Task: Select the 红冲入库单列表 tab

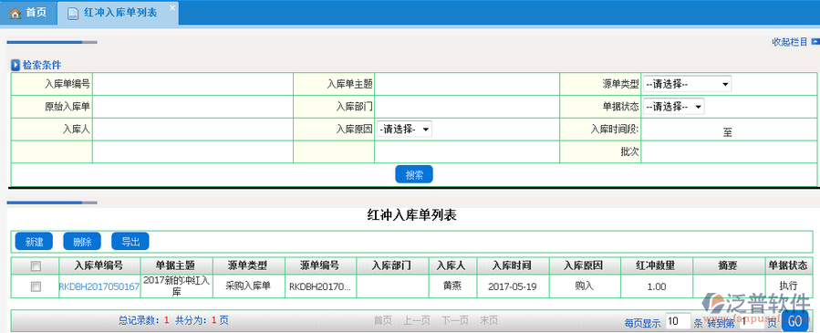Action: click(x=118, y=13)
